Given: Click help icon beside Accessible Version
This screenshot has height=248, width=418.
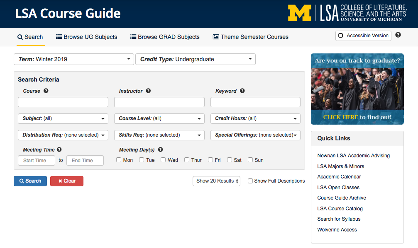Looking at the screenshot, I should (398, 35).
